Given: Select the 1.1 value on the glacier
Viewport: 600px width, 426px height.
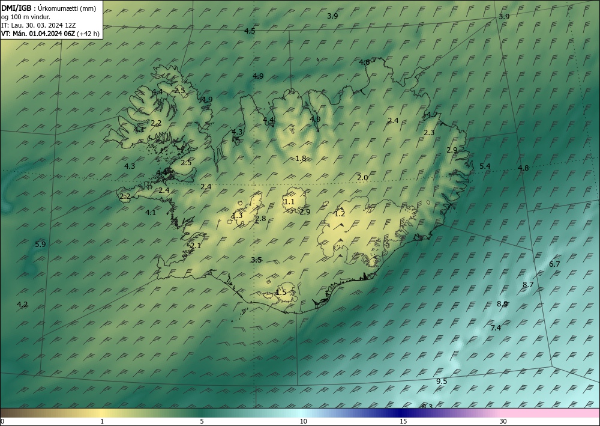Looking at the screenshot, I should tap(289, 201).
